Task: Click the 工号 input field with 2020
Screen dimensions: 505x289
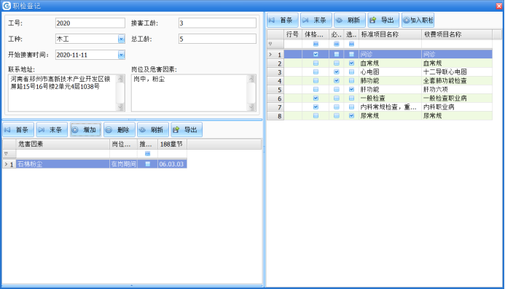Action: pos(90,23)
